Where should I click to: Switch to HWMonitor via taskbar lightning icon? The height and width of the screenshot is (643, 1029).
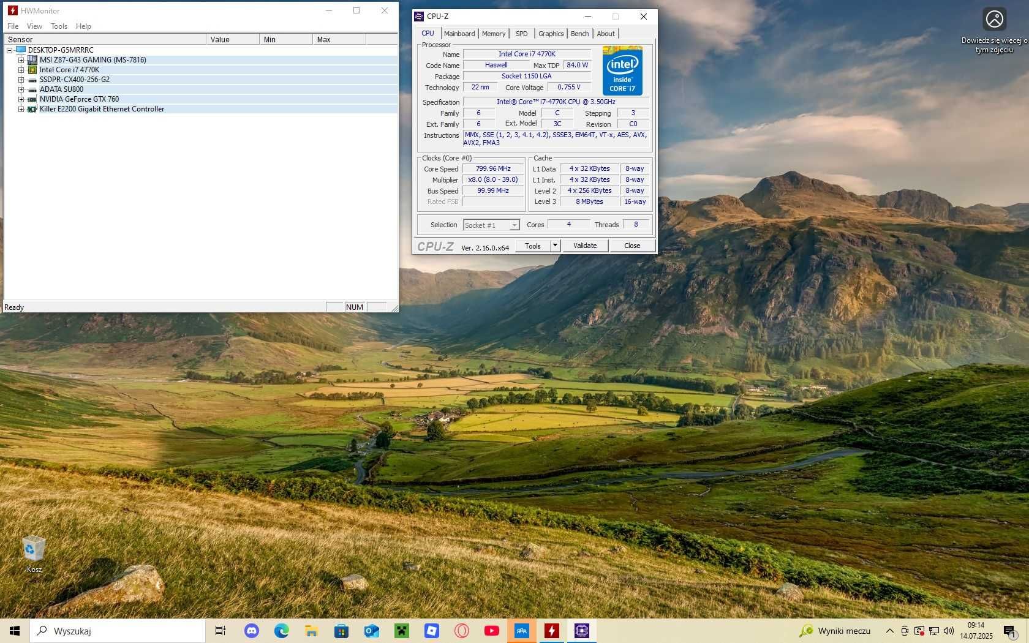[552, 631]
